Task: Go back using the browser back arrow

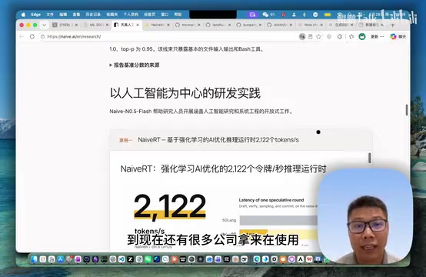Action: (22, 36)
